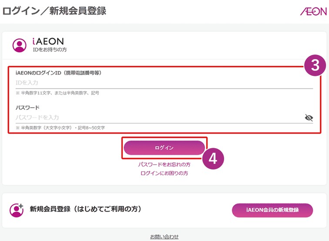Toggle password visibility with the eye icon
The image size is (329, 241).
[309, 117]
